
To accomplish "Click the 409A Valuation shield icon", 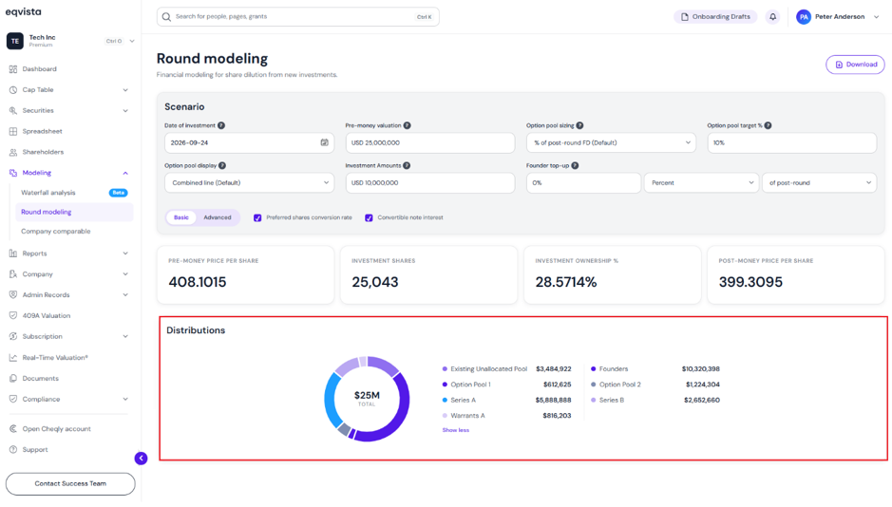I will [x=13, y=315].
